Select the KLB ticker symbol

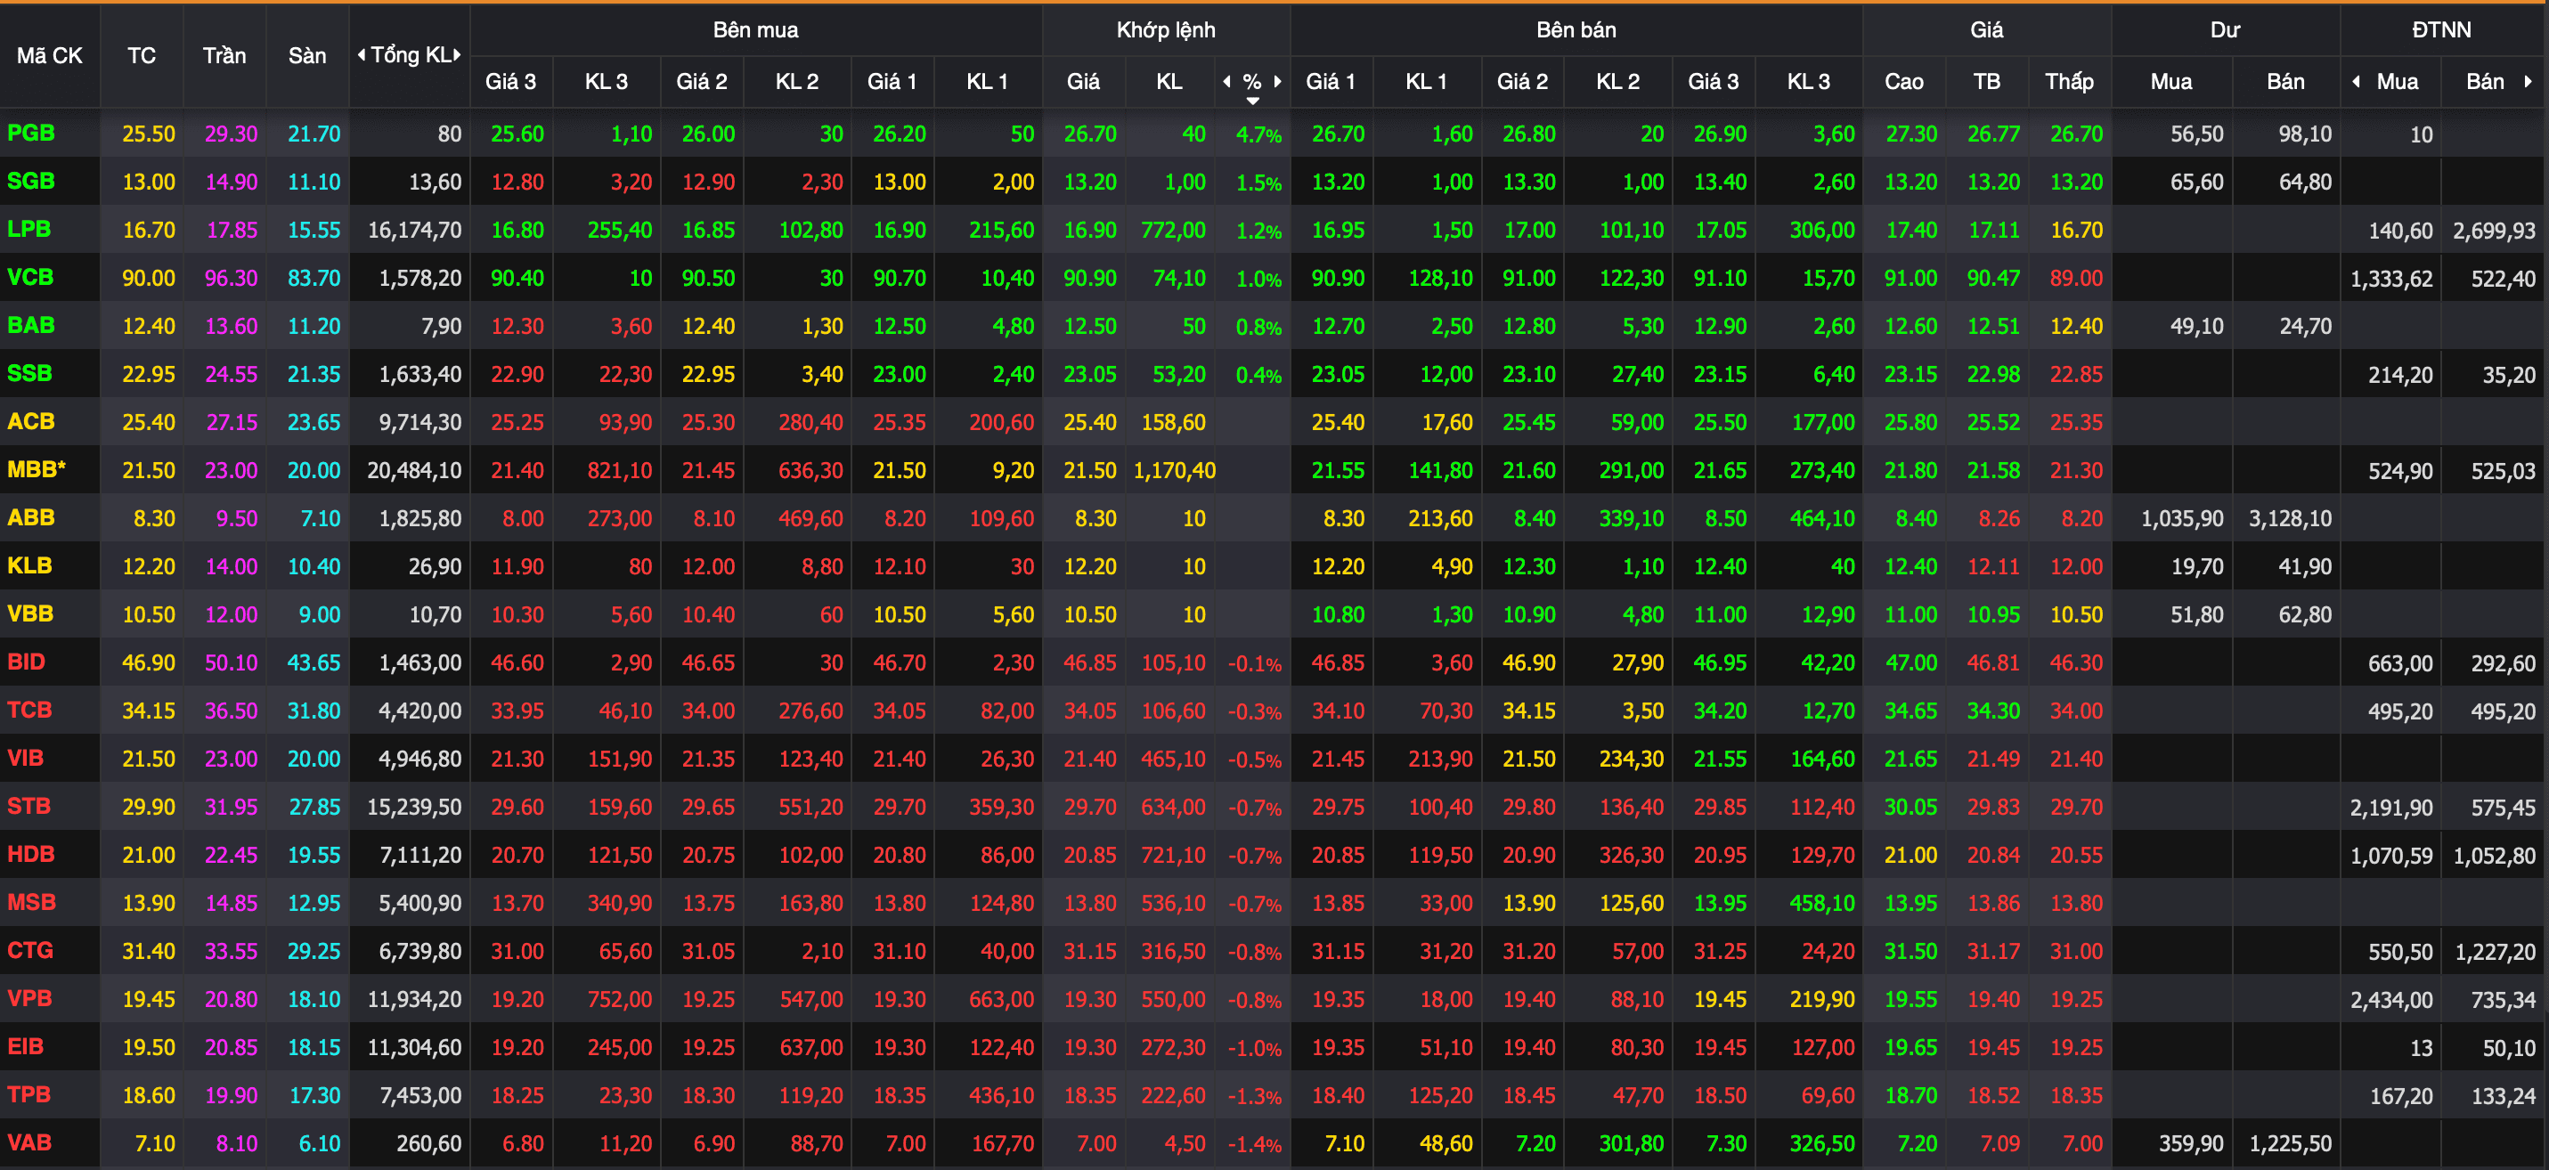(29, 565)
